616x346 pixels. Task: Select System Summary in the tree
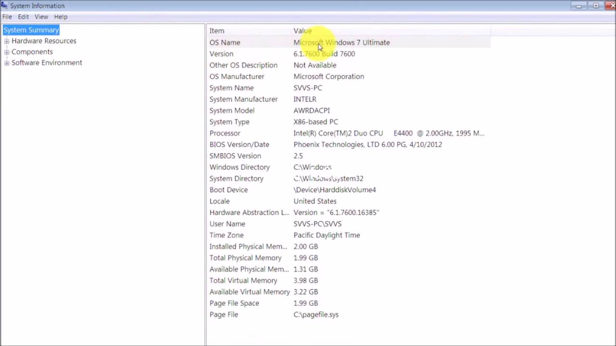(x=31, y=30)
